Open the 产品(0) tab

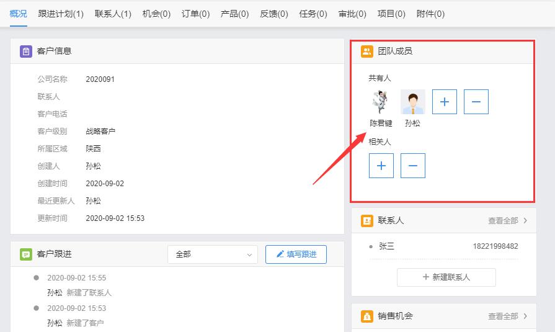pos(234,14)
